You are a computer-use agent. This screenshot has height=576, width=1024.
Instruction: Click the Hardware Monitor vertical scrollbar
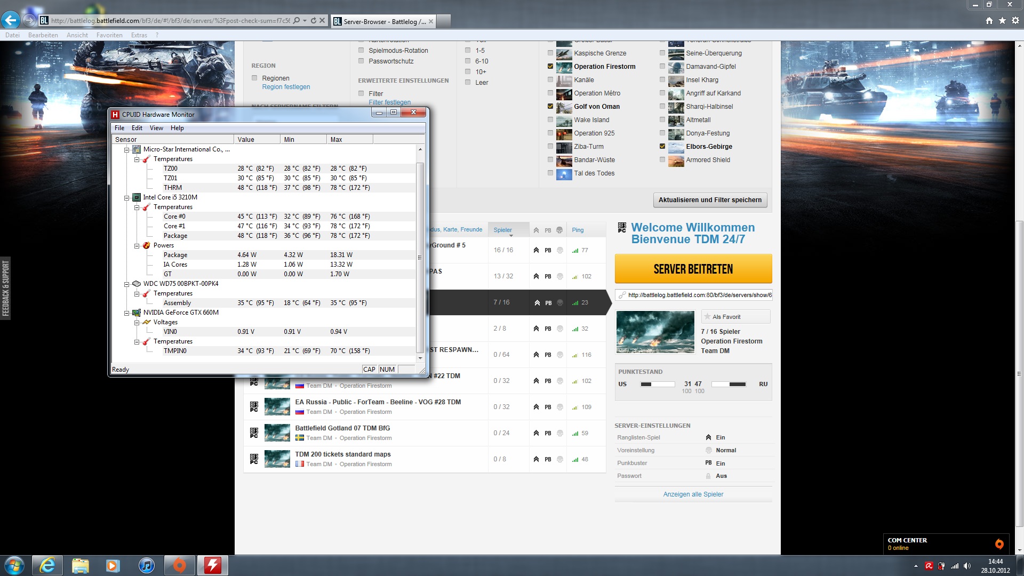click(420, 256)
